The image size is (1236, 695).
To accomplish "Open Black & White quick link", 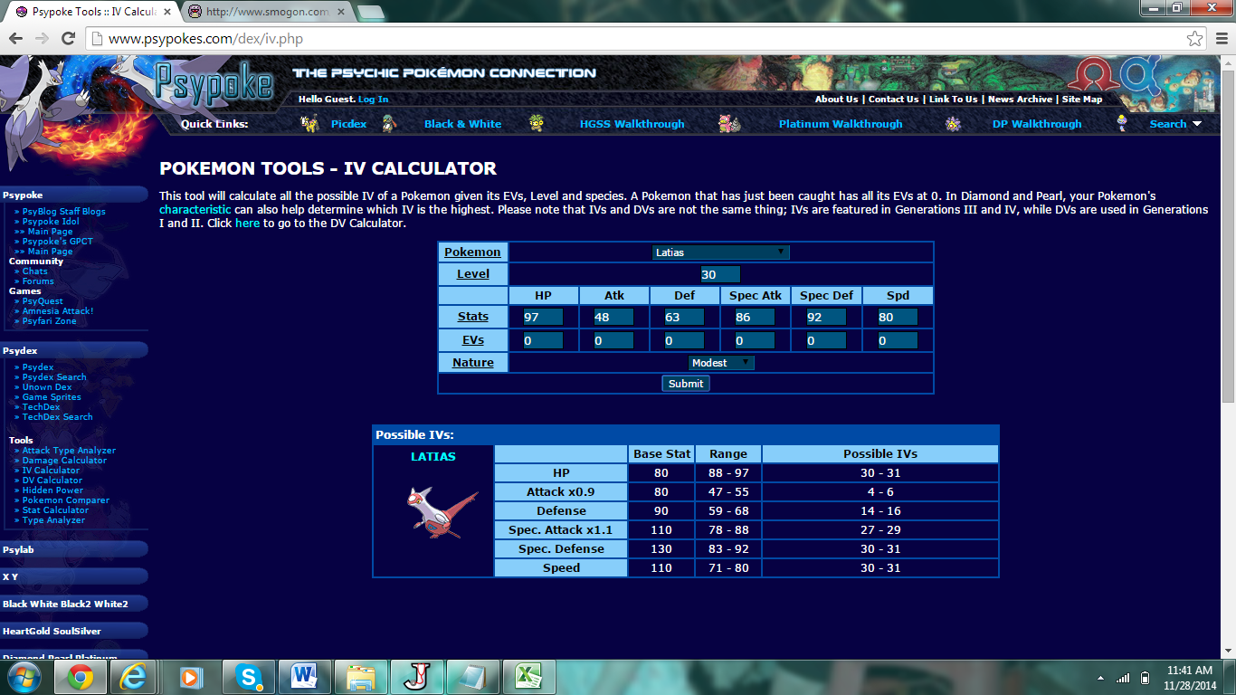I will (462, 124).
